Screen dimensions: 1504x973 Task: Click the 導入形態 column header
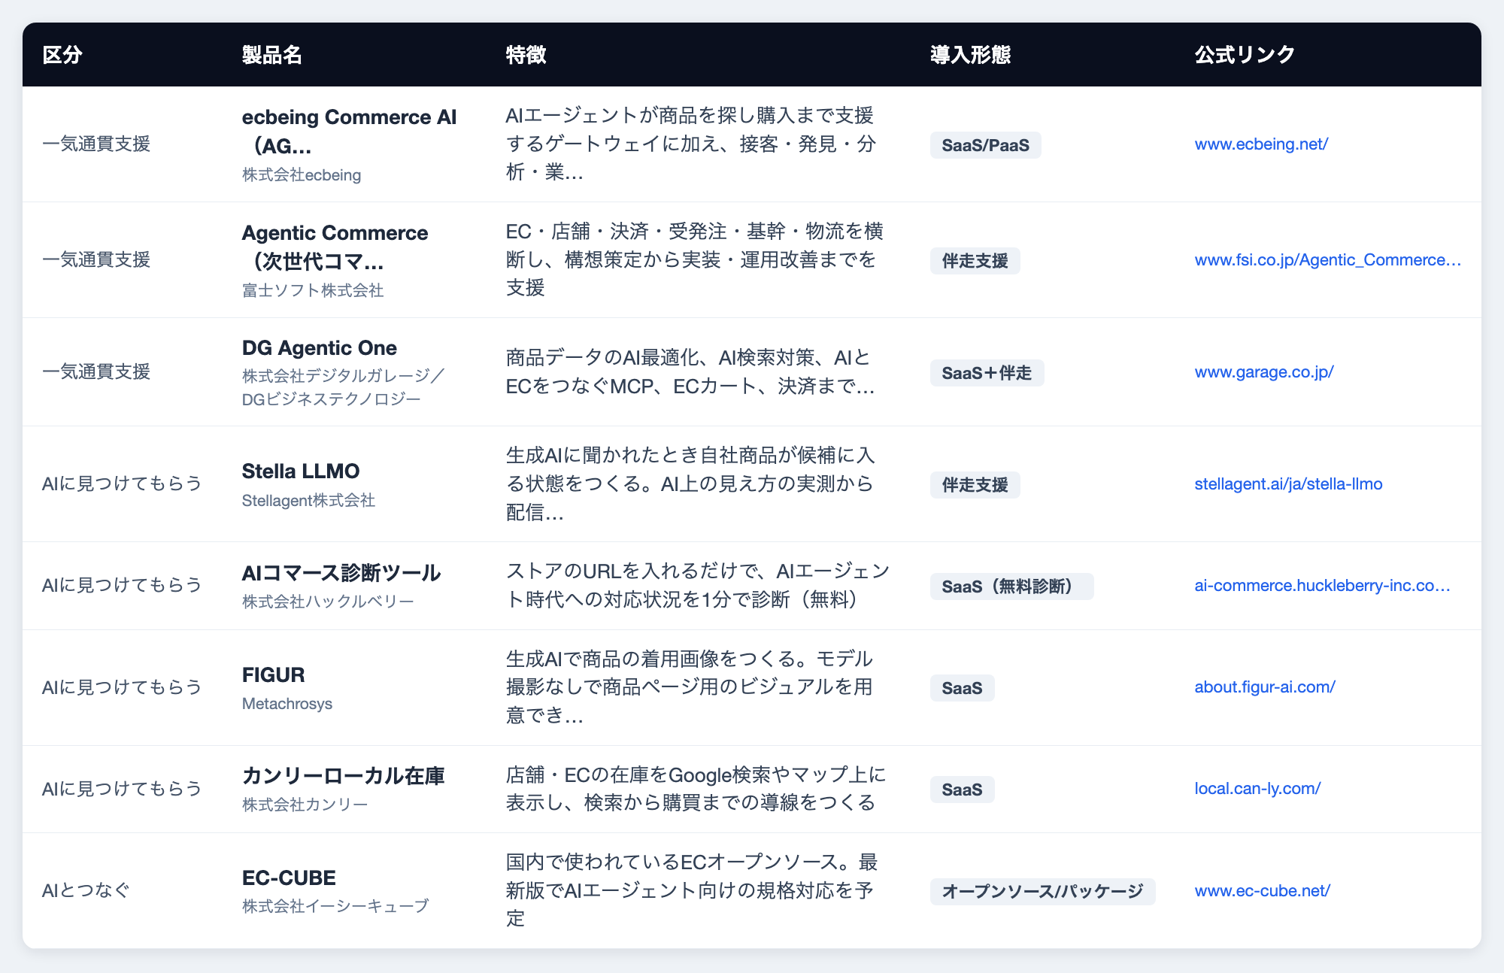tap(970, 55)
